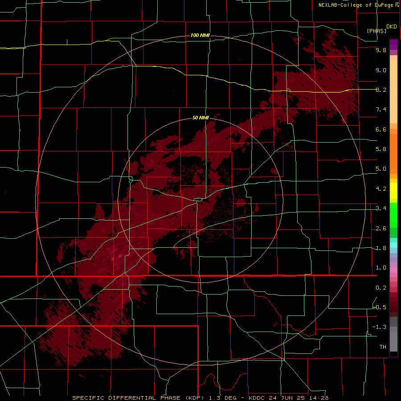The image size is (401, 401).
Task: Click the yellow segment of the color bar
Action: tap(393, 191)
